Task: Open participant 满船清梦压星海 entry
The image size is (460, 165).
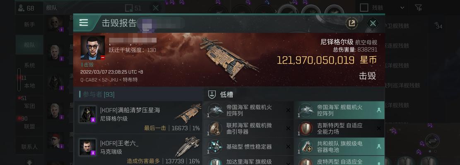Action: click(x=138, y=118)
